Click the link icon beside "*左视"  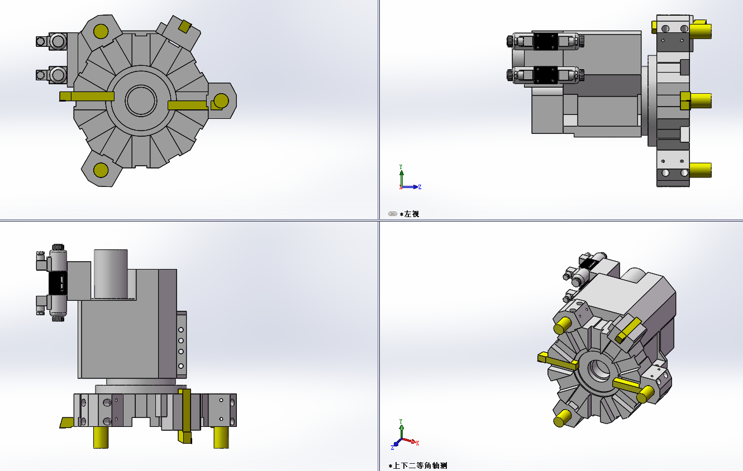(x=392, y=214)
